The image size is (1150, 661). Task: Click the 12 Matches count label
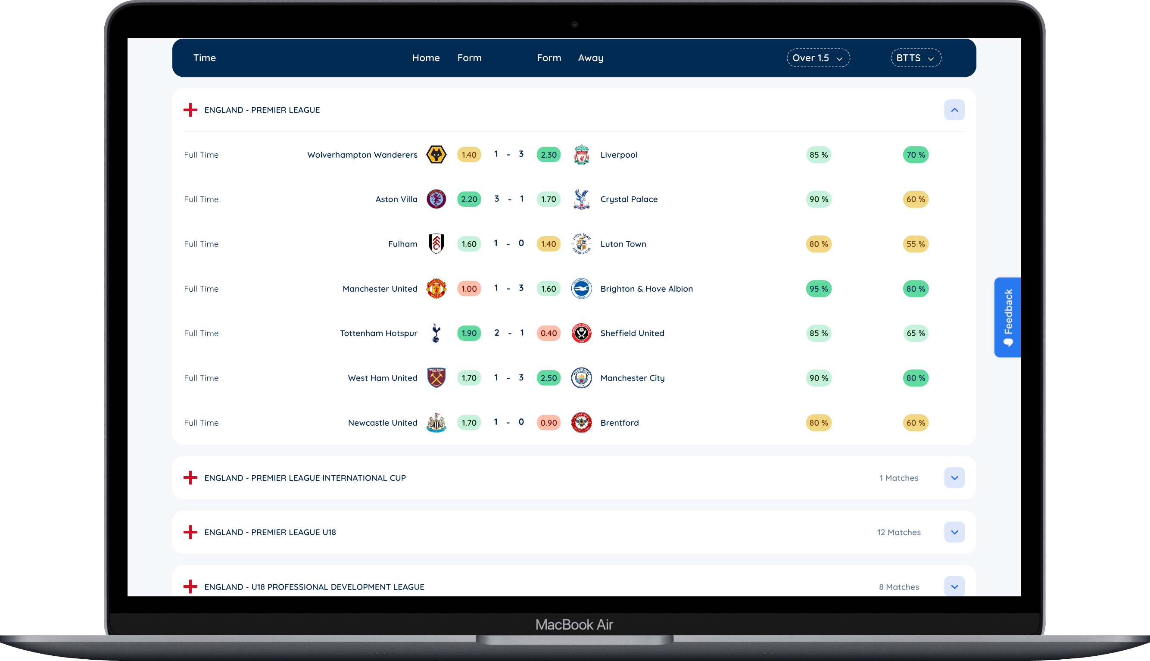click(898, 532)
